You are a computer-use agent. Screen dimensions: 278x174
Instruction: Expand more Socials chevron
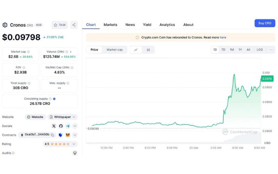(x=75, y=126)
